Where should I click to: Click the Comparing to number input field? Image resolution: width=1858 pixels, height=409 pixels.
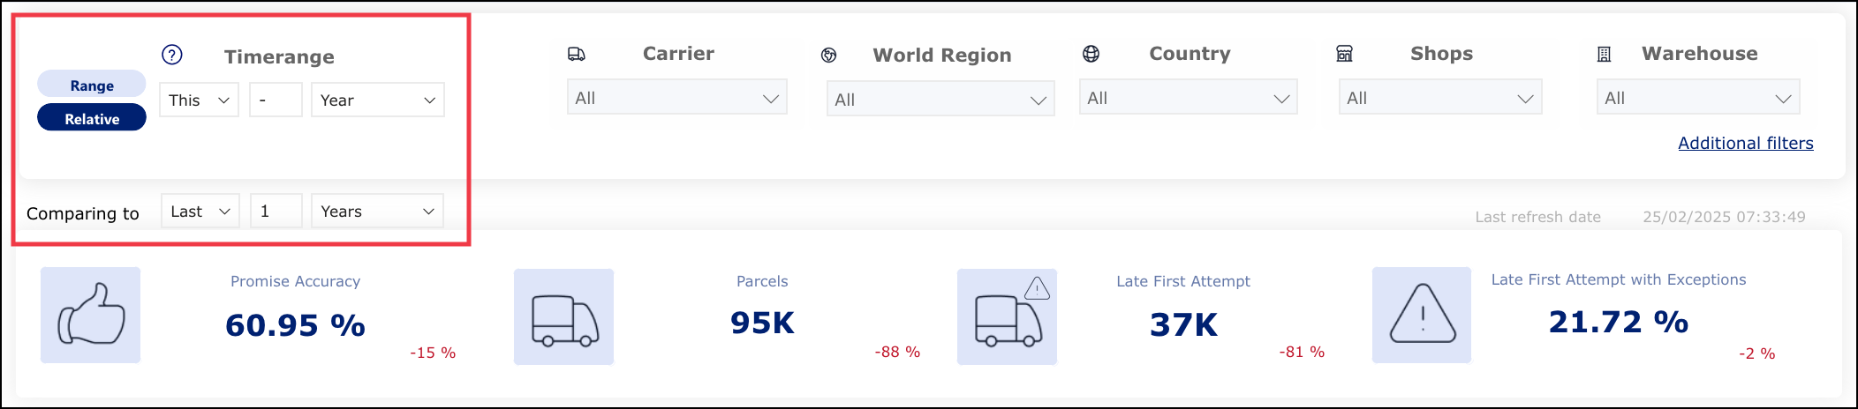276,212
